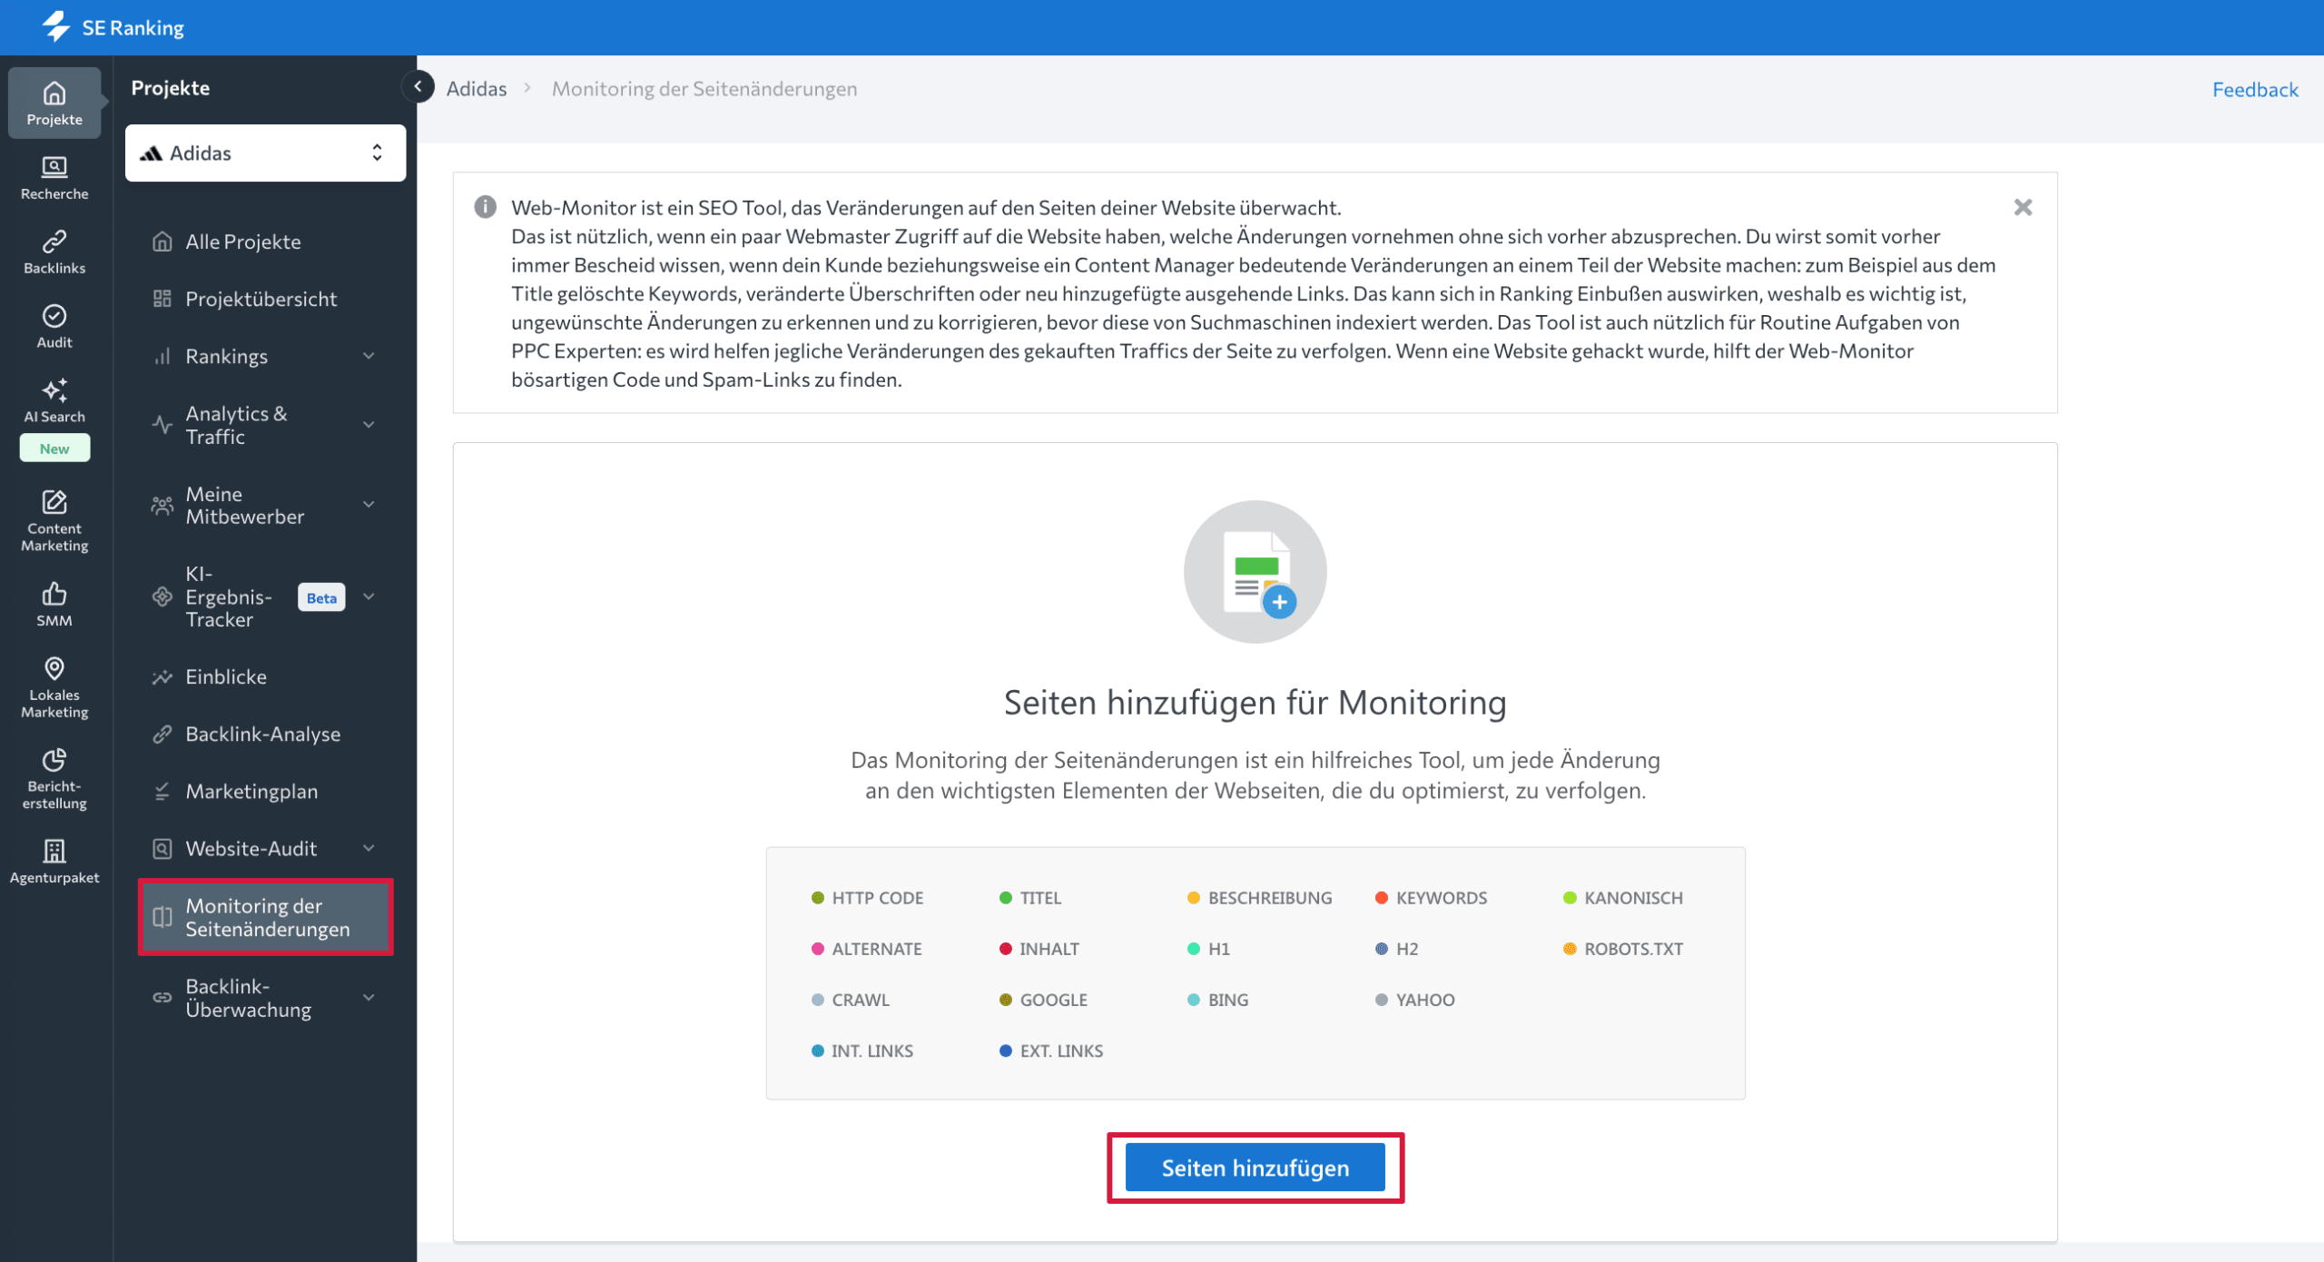Click the document plus illustration
The image size is (2324, 1262).
[1256, 572]
